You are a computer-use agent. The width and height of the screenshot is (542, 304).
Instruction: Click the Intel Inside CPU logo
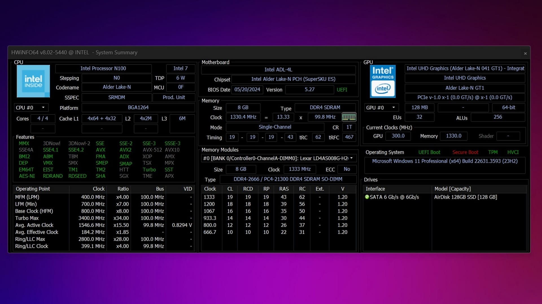click(x=33, y=81)
